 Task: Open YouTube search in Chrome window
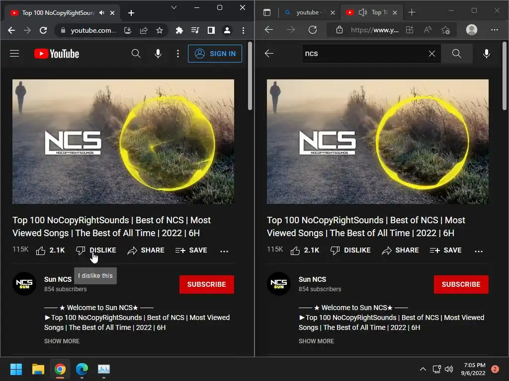pos(136,54)
